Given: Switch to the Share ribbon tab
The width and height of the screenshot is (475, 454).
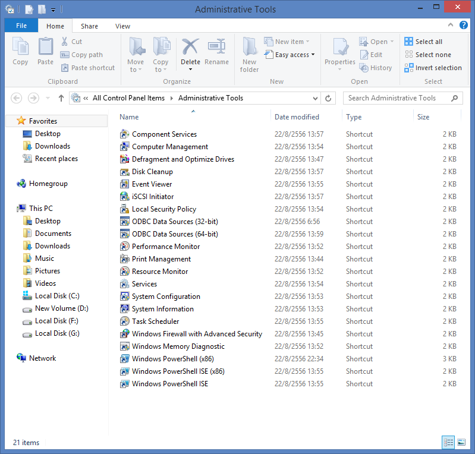Looking at the screenshot, I should [89, 26].
